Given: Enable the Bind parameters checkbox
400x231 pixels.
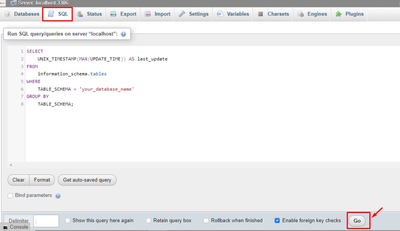Looking at the screenshot, I should 10,195.
